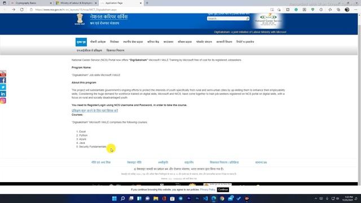Open the blue checkmark To Do taskbar icon
Screen dimensions: 361x203
pyautogui.click(x=239, y=198)
